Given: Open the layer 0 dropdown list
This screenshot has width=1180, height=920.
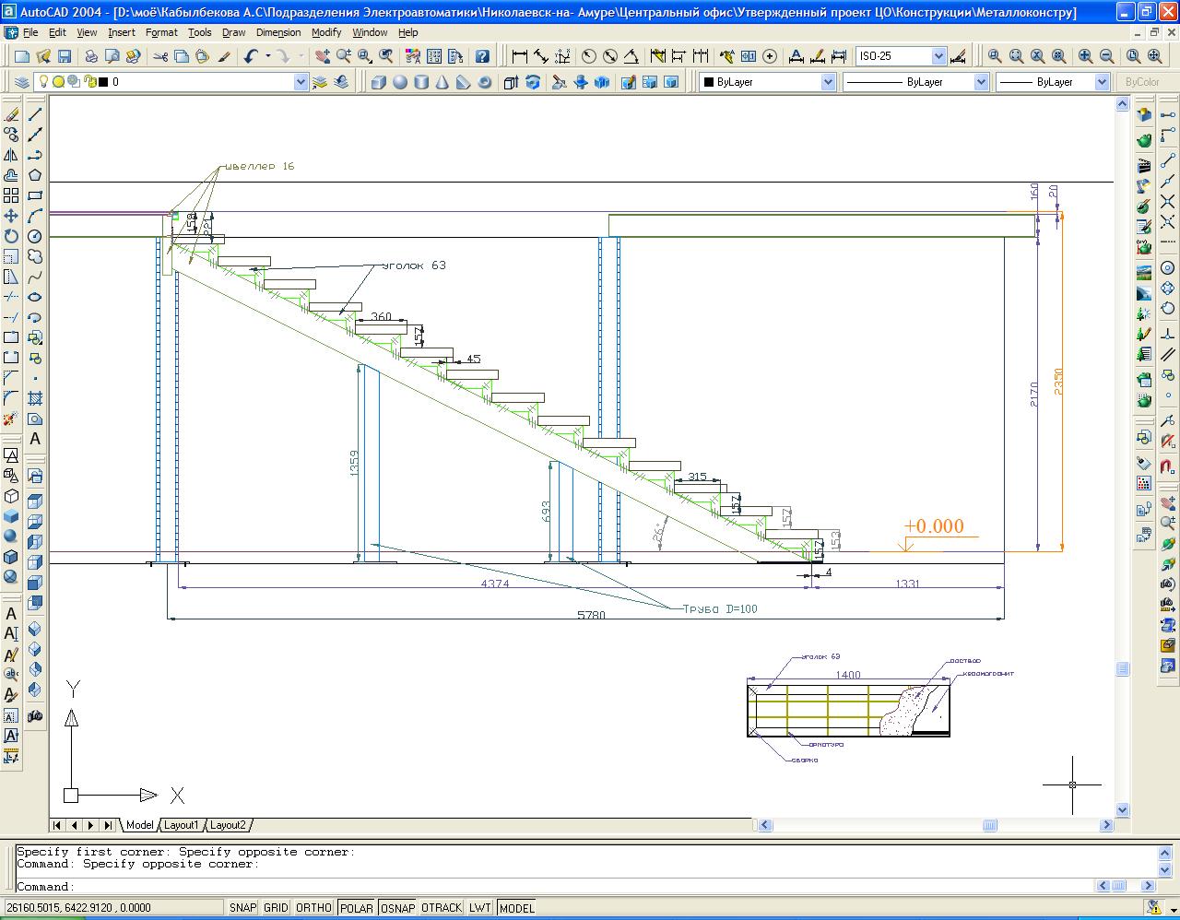Looking at the screenshot, I should pos(300,82).
